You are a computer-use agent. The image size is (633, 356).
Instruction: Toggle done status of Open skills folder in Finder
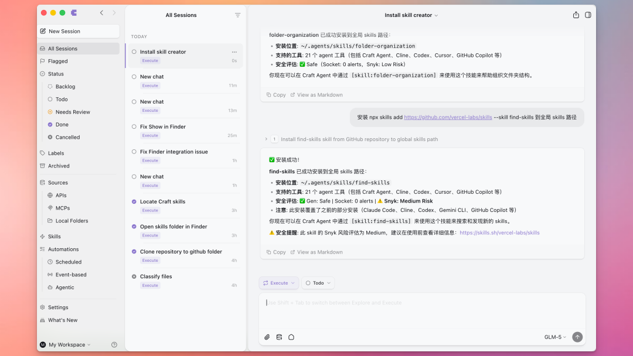[134, 227]
